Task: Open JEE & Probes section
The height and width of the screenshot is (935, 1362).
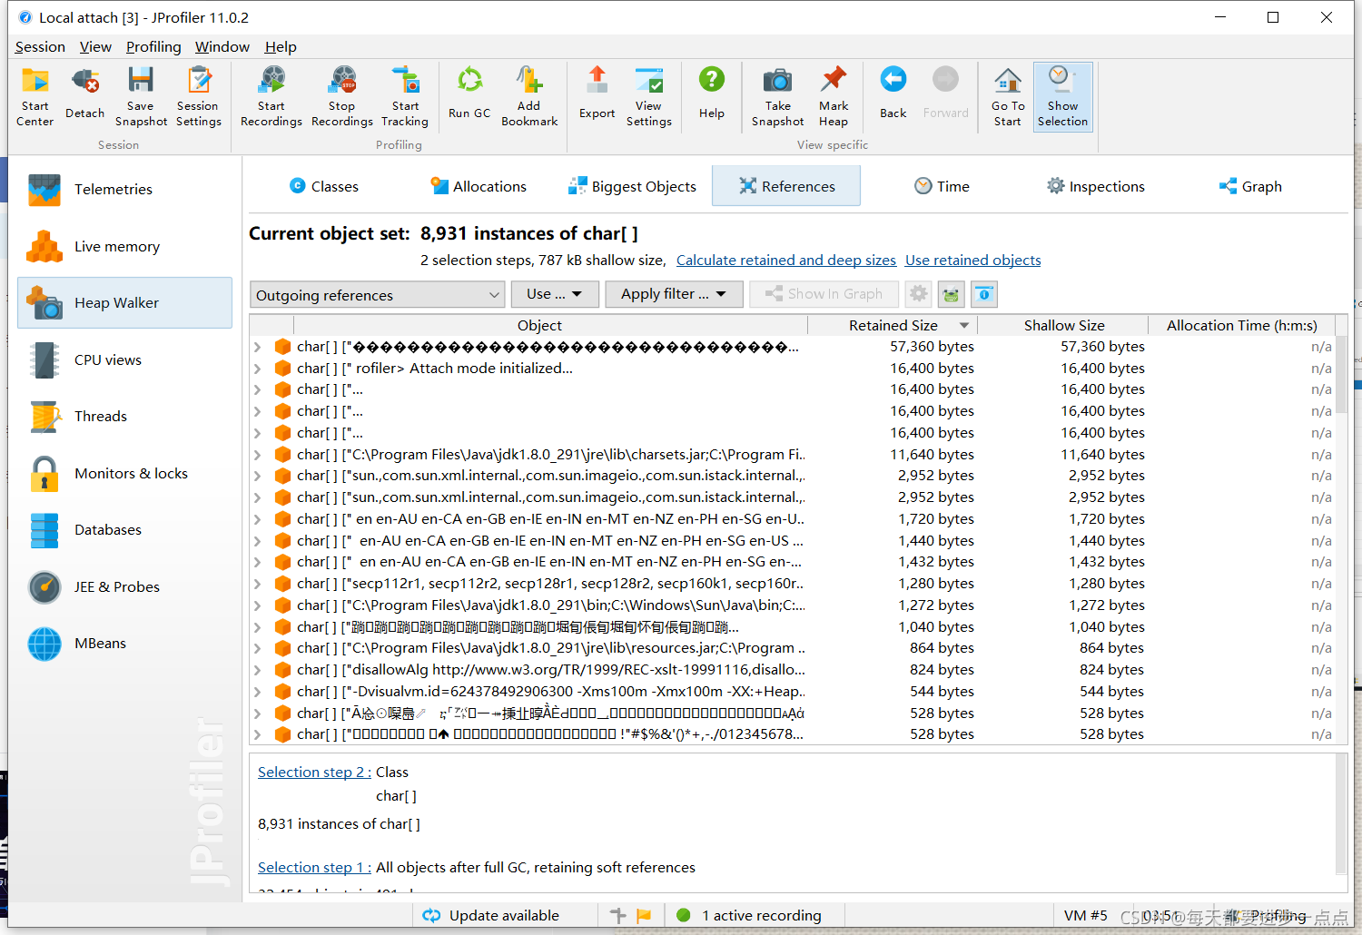Action: coord(124,586)
